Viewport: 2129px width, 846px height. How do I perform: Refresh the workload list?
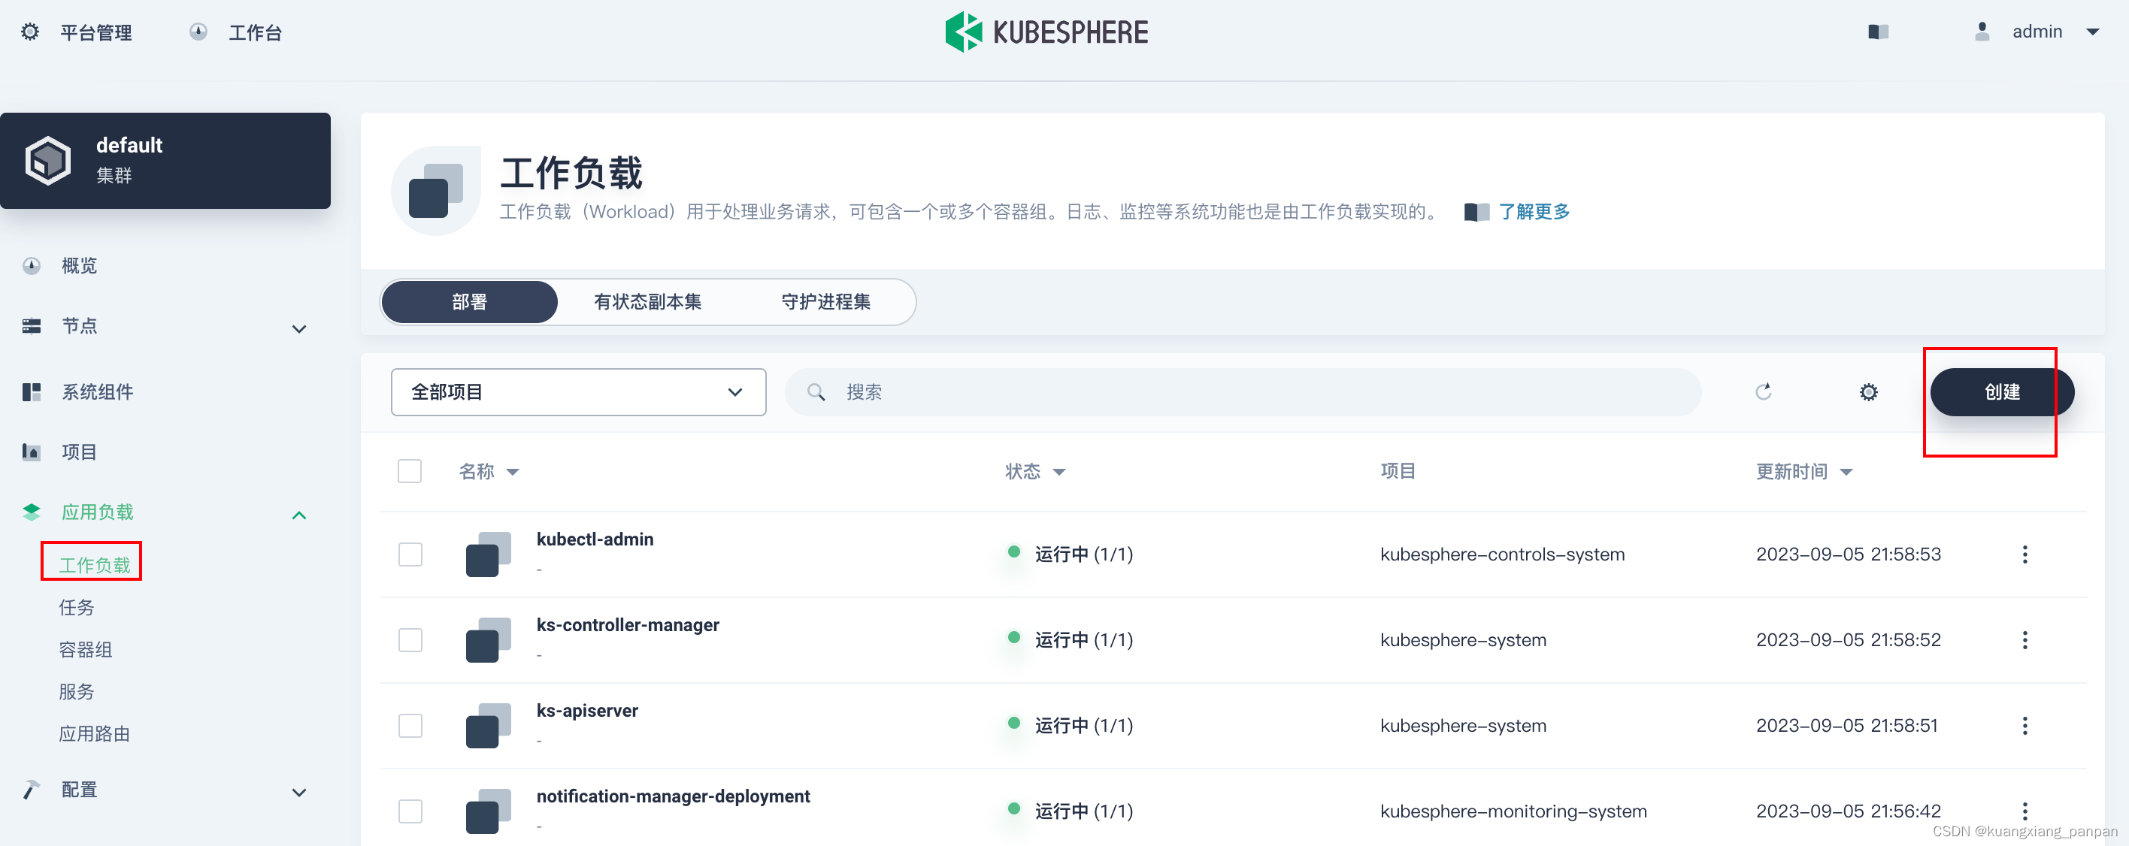[1764, 391]
